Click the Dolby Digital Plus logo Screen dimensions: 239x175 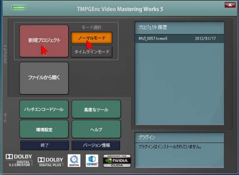(x=50, y=162)
